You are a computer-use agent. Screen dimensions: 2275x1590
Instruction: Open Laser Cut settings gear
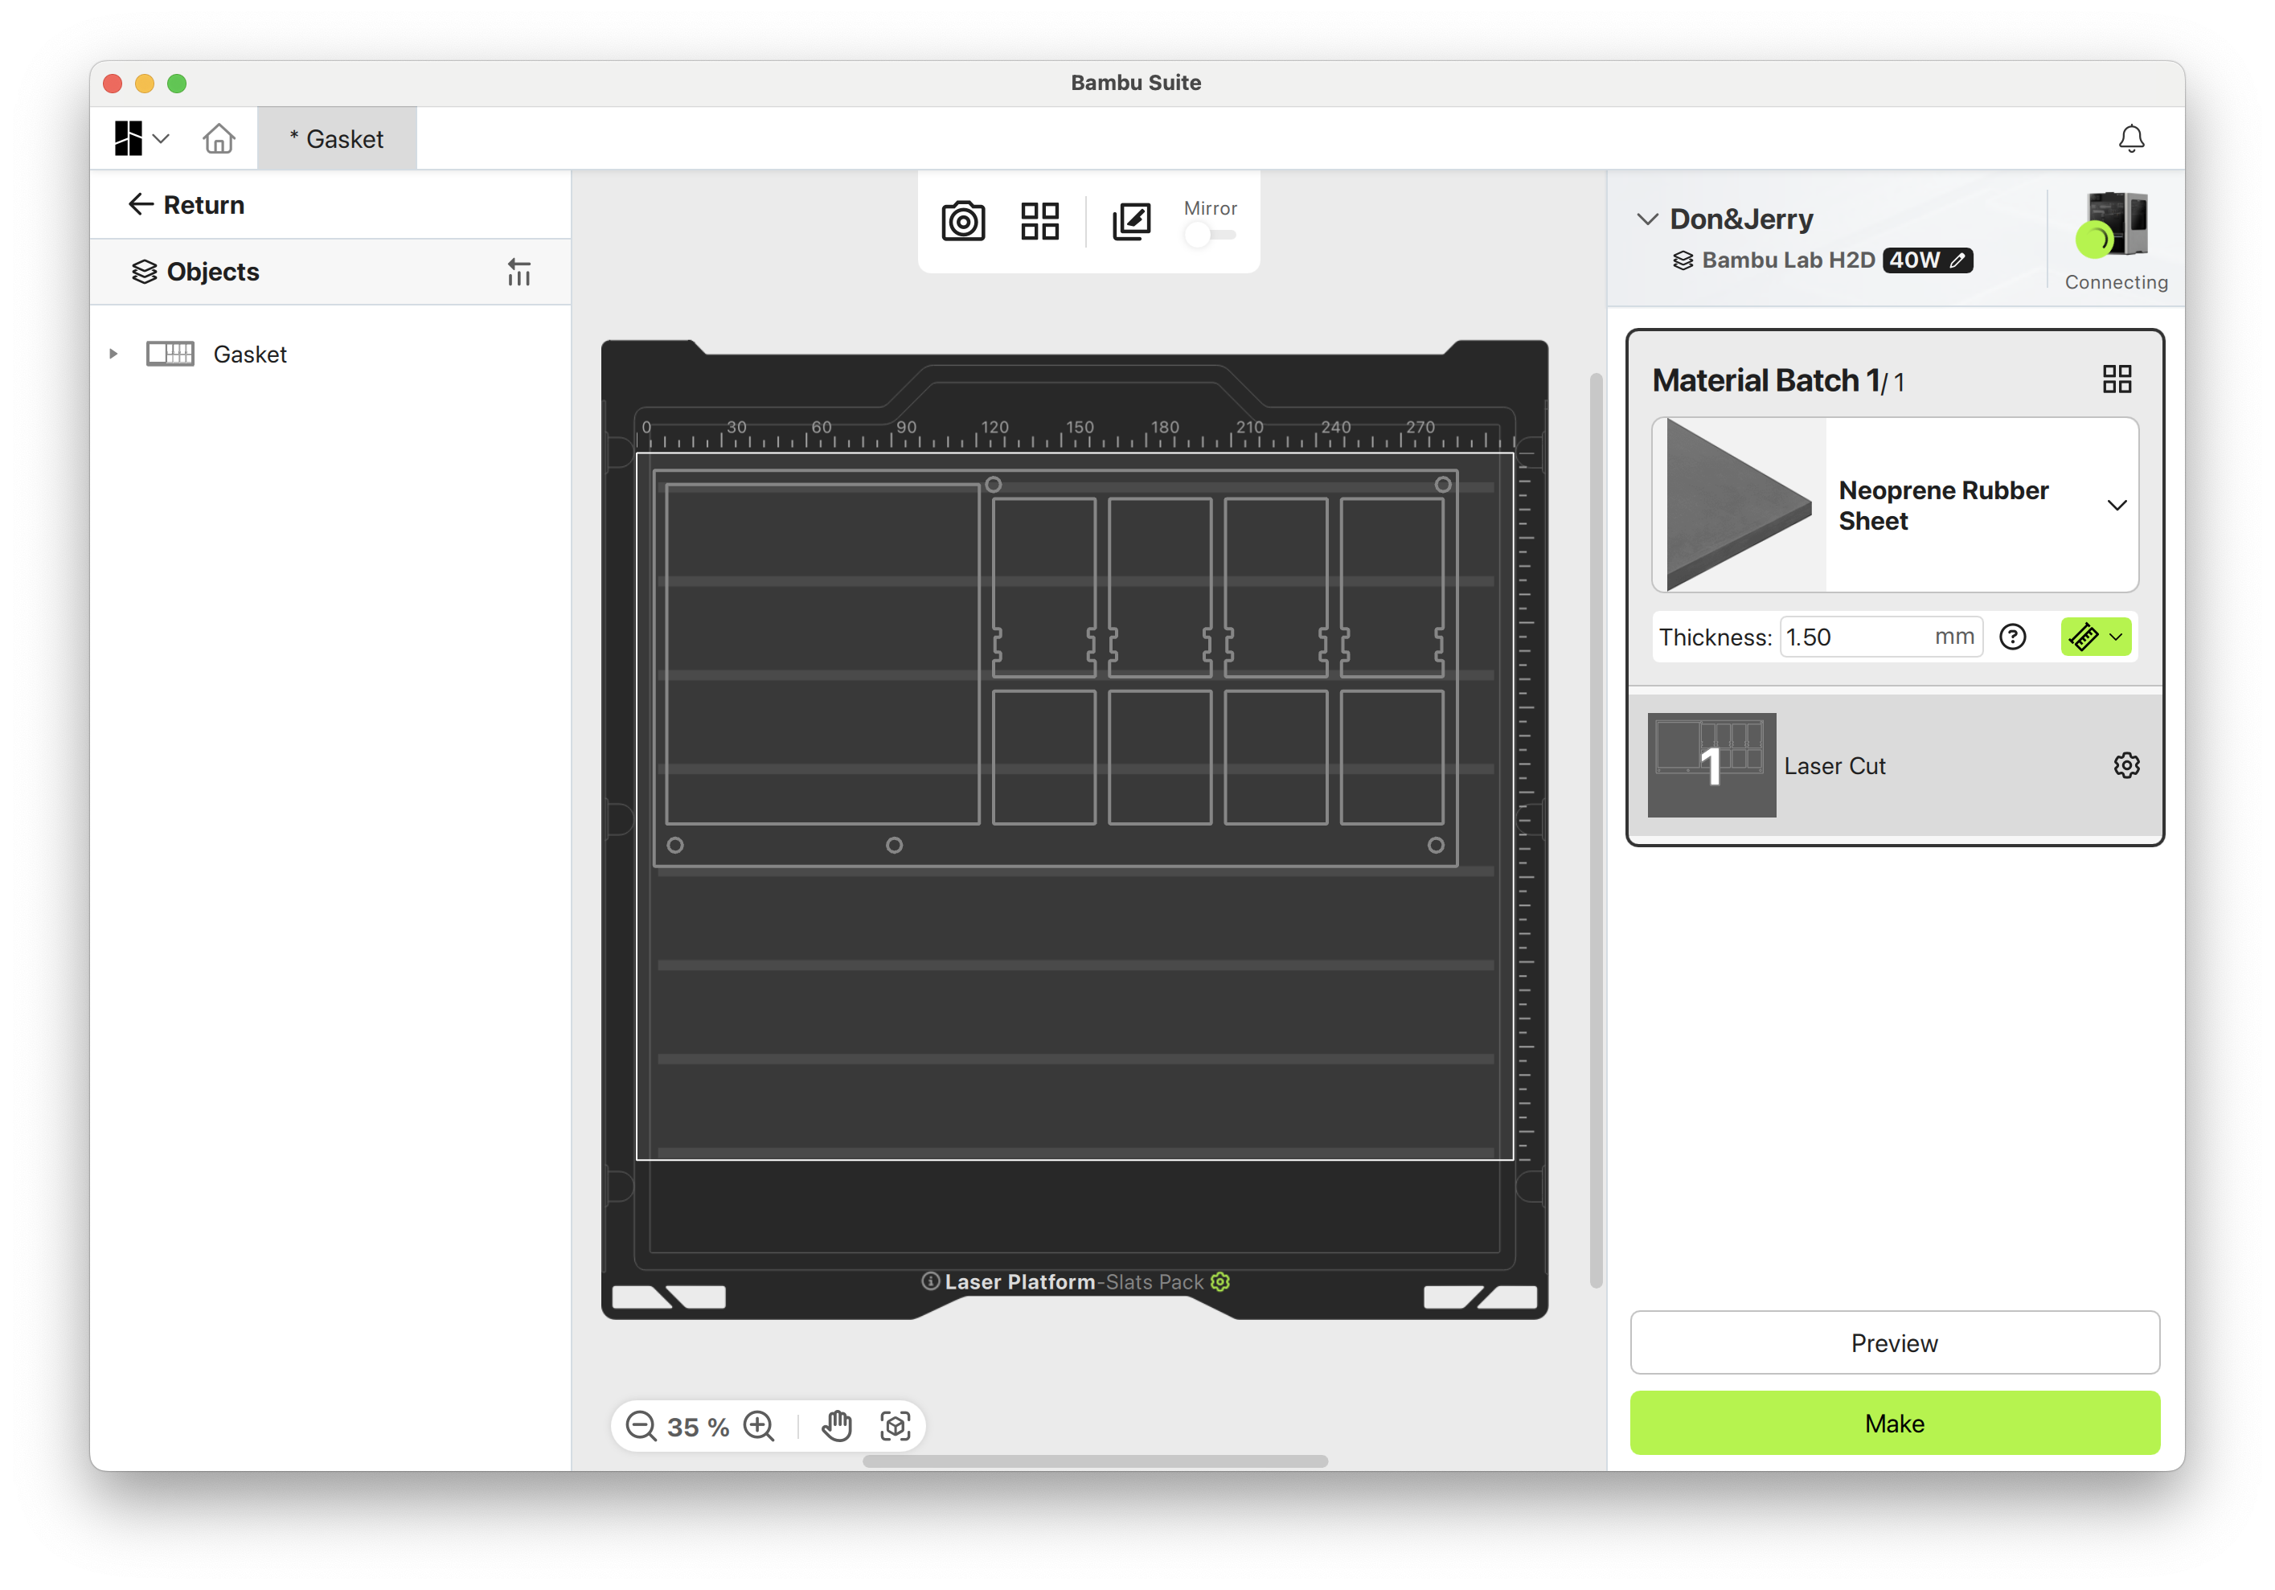(x=2126, y=764)
